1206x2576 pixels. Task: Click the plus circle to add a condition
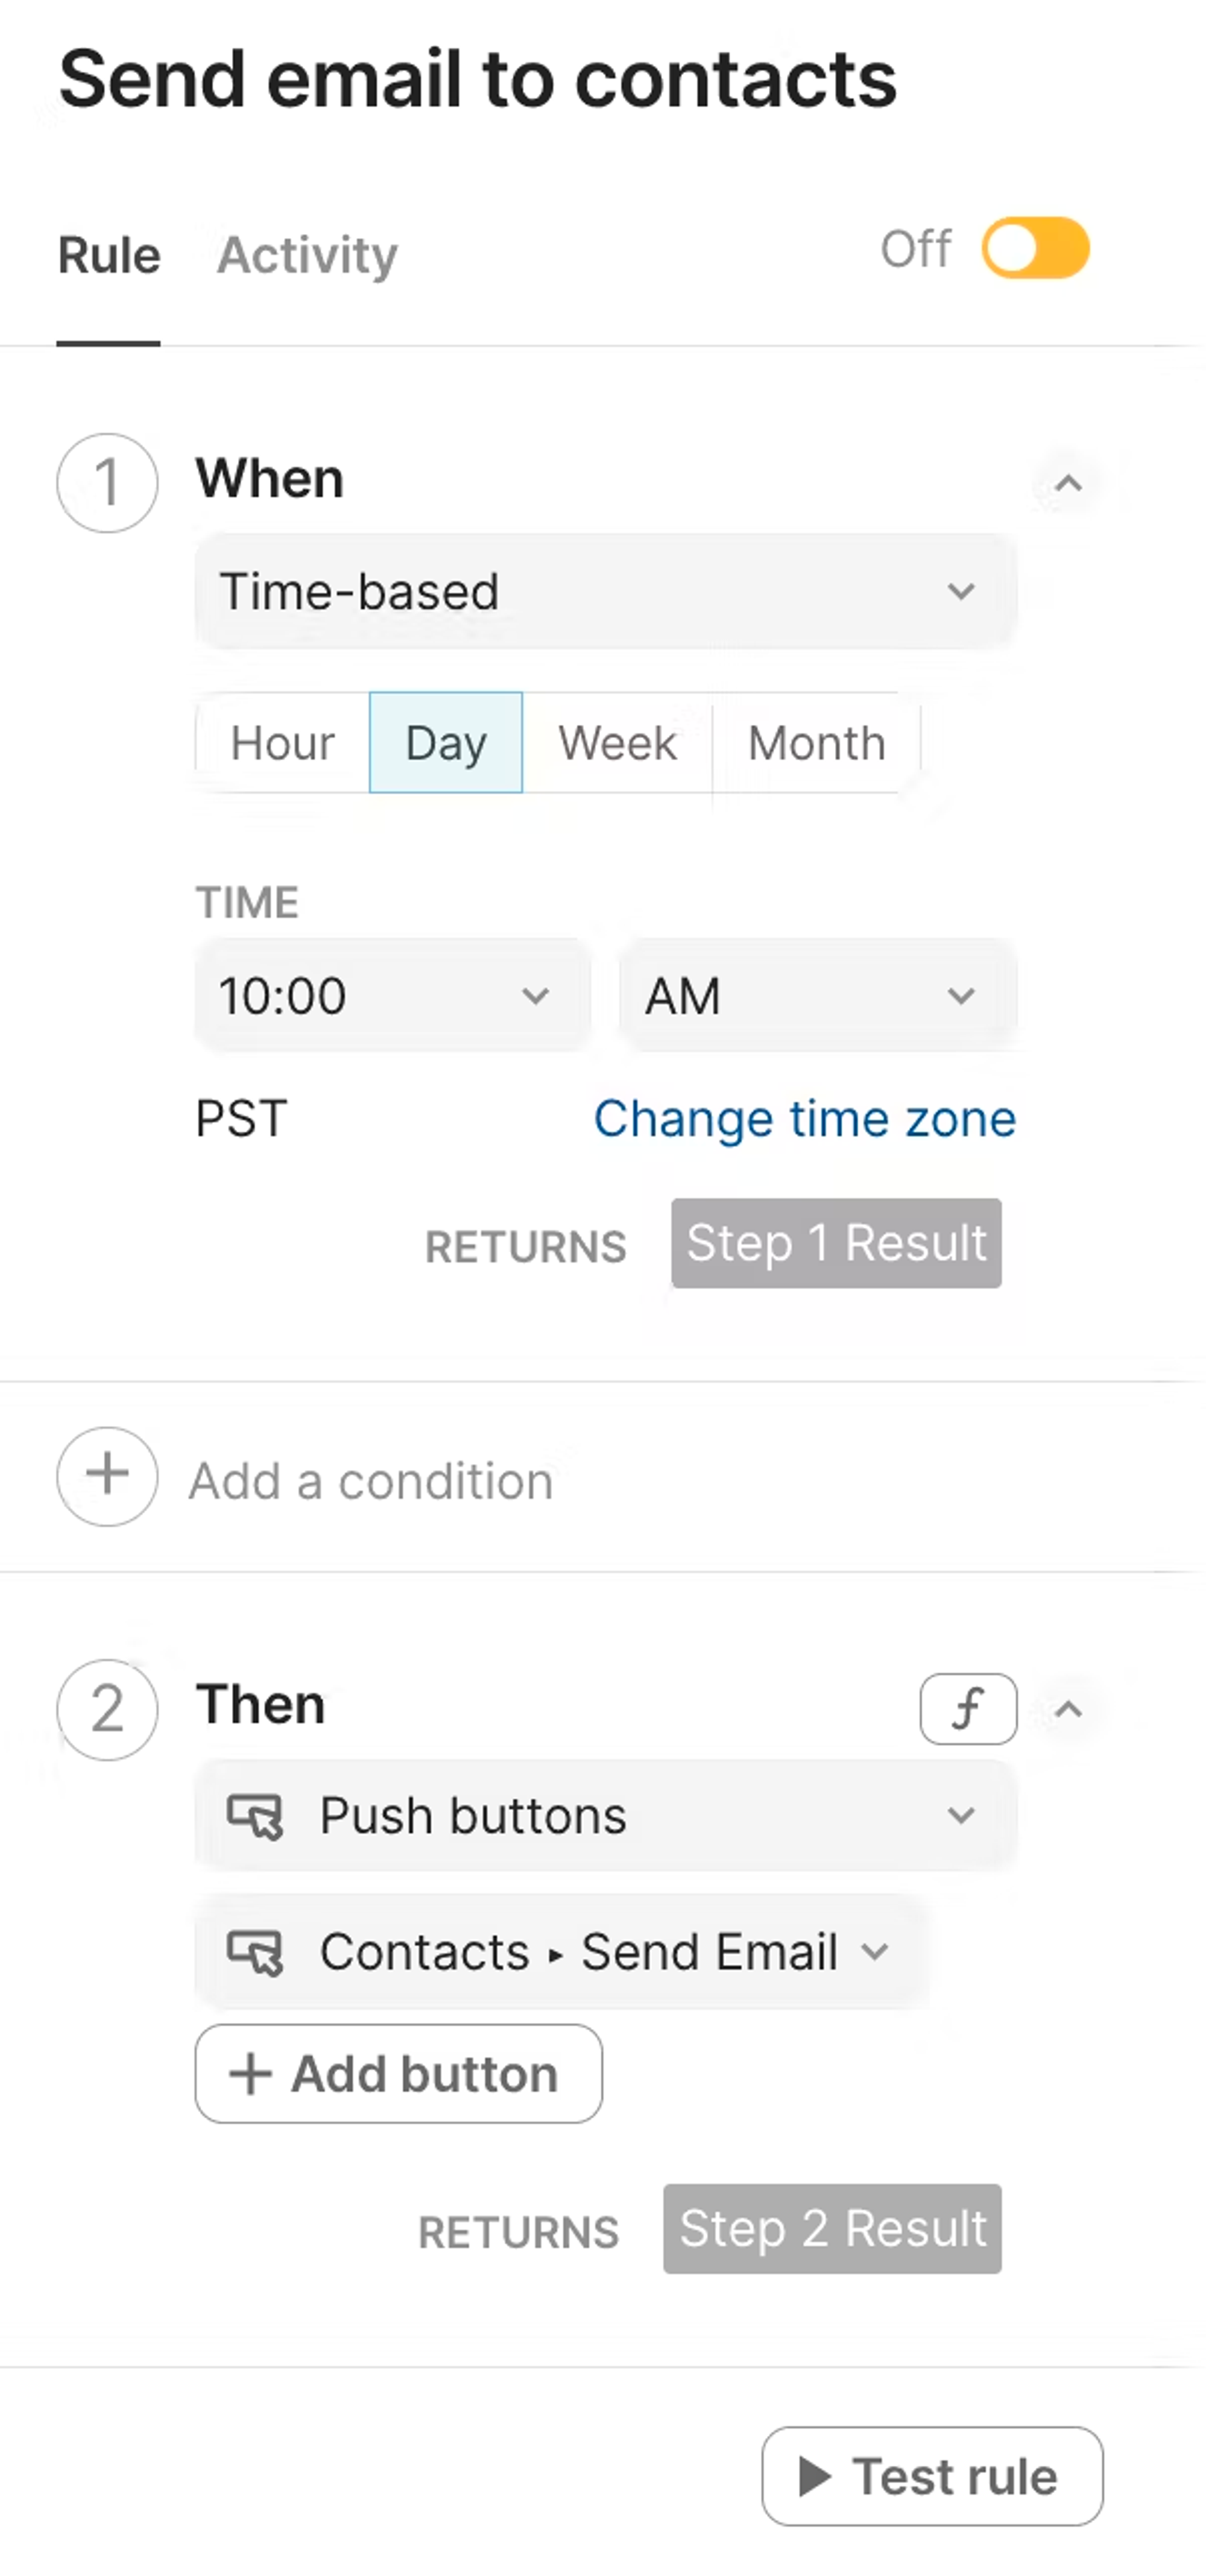pos(107,1476)
